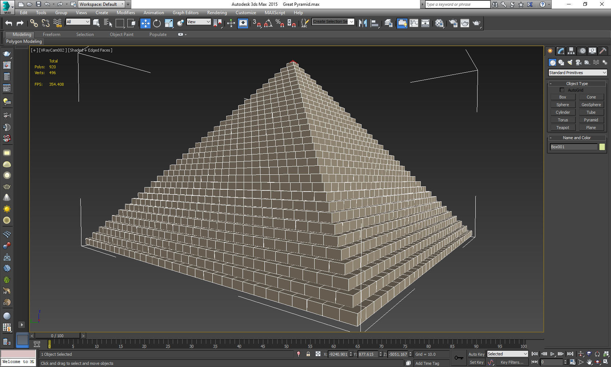Toggle Angle Snap

pyautogui.click(x=268, y=23)
